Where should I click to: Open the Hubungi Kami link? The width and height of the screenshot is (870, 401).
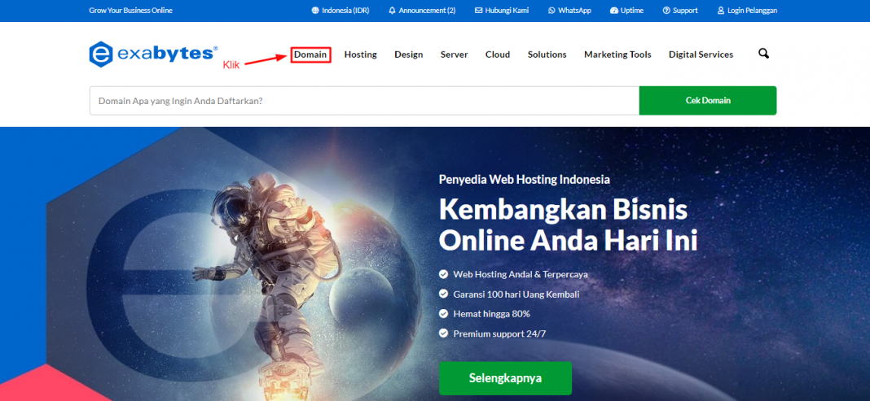click(x=507, y=11)
